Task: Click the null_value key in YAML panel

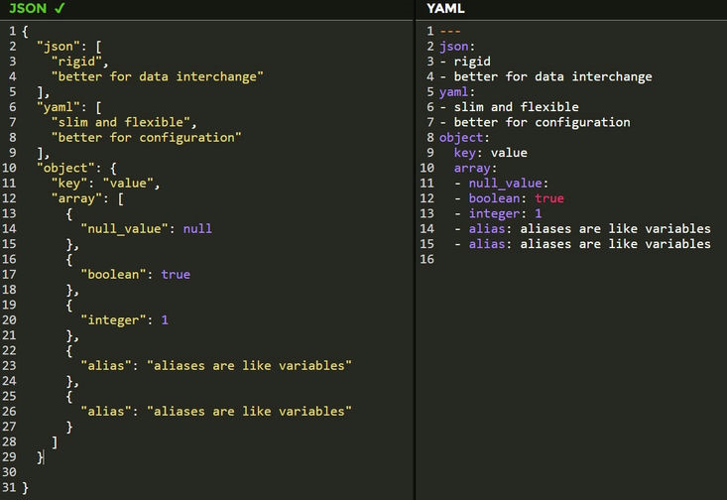Action: click(508, 184)
